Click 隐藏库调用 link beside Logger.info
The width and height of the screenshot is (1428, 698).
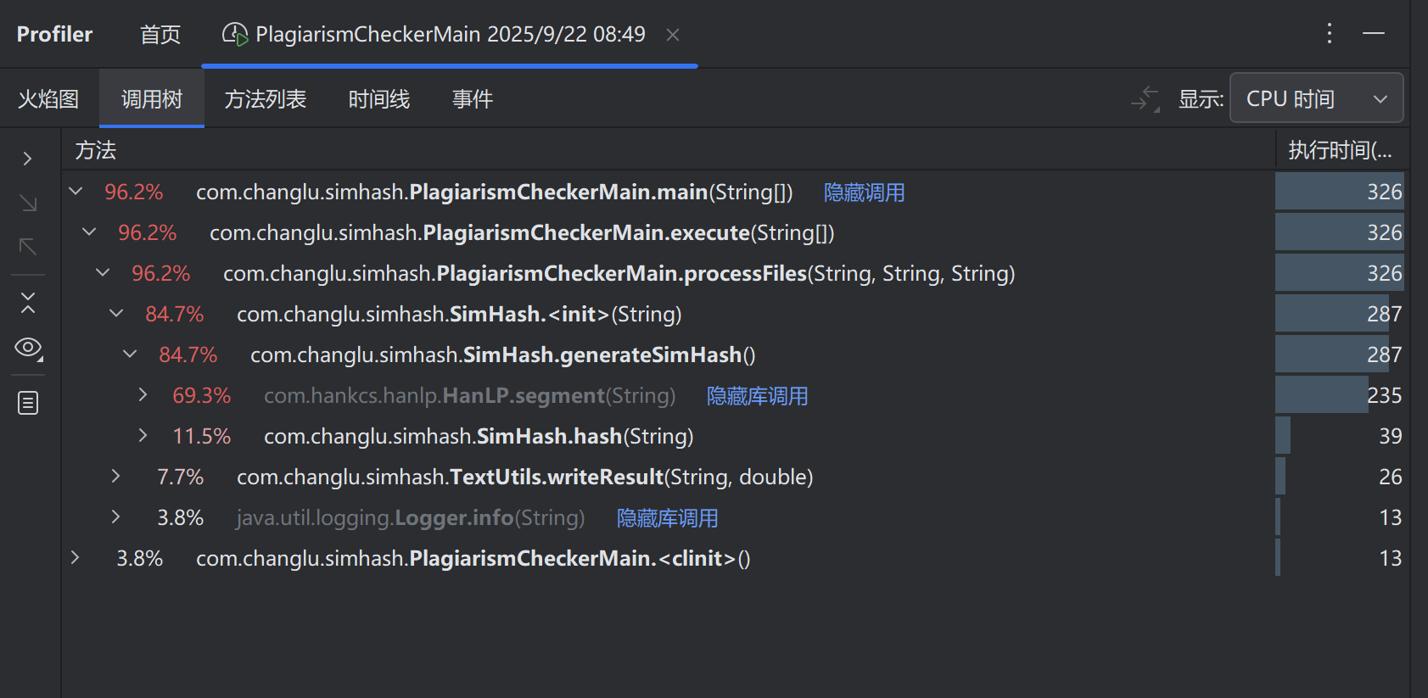(667, 518)
